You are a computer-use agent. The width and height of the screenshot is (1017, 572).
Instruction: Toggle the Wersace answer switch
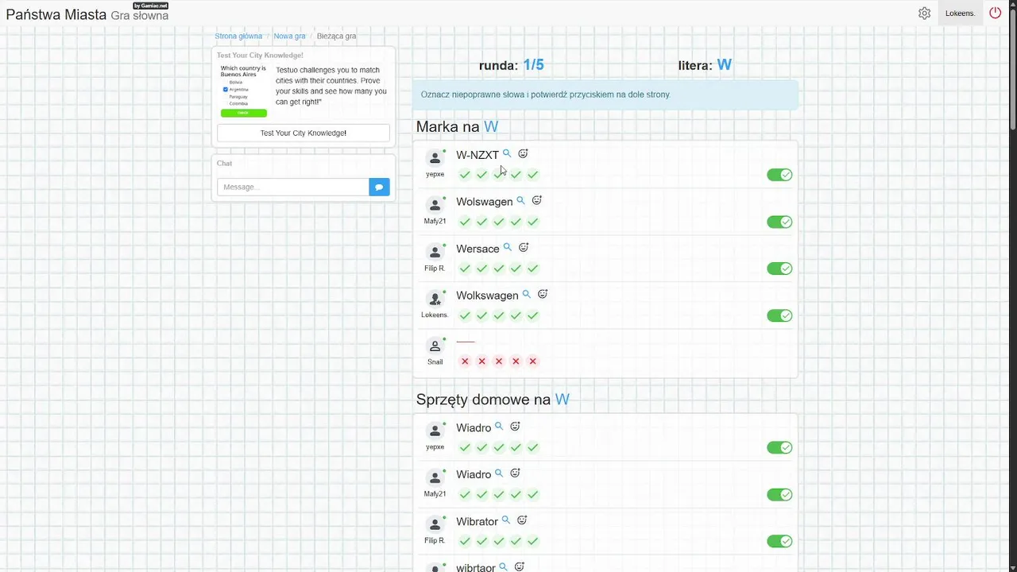779,269
